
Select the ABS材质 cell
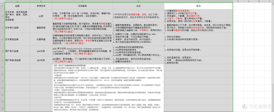(41, 60)
